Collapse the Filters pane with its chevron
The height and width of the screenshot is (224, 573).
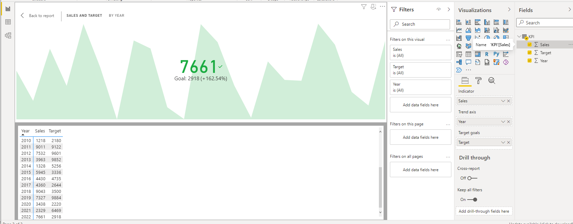(449, 9)
